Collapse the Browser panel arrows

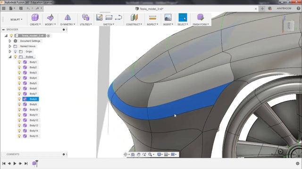click(3, 30)
